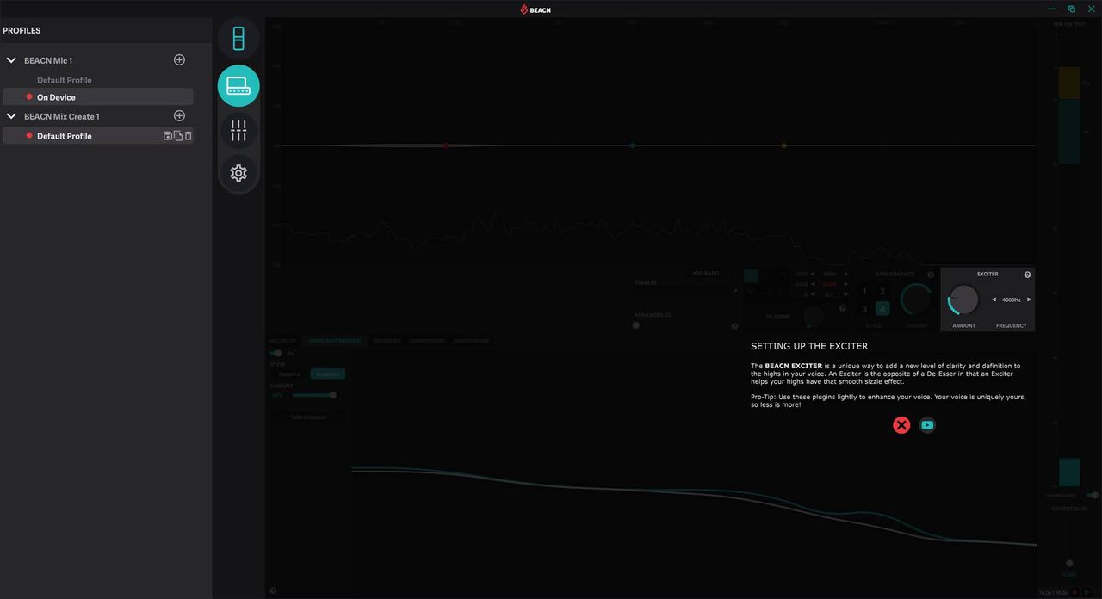Select bass enhance style 2
The height and width of the screenshot is (599, 1102).
[x=882, y=292]
